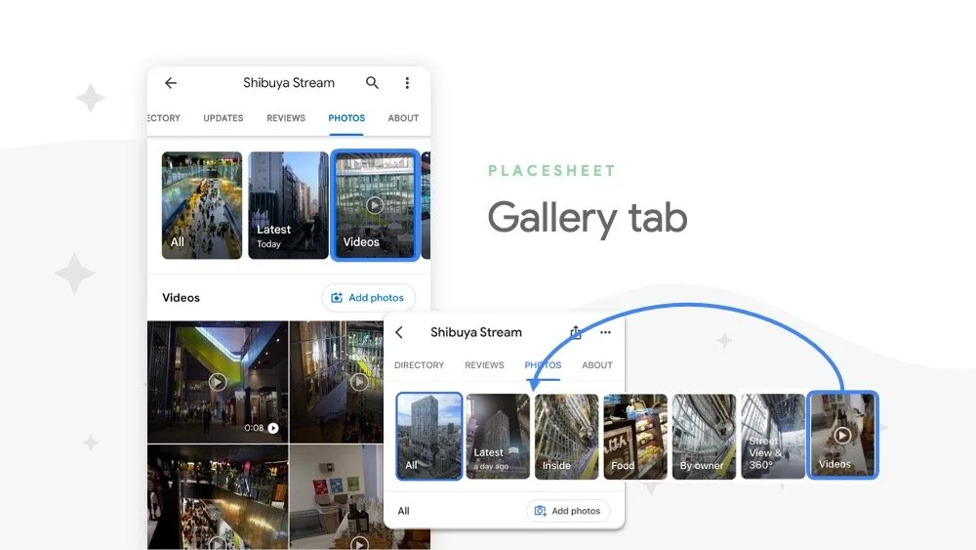Switch to UPDATES tab on Android screen
Viewport: 976px width, 550px height.
pyautogui.click(x=223, y=118)
